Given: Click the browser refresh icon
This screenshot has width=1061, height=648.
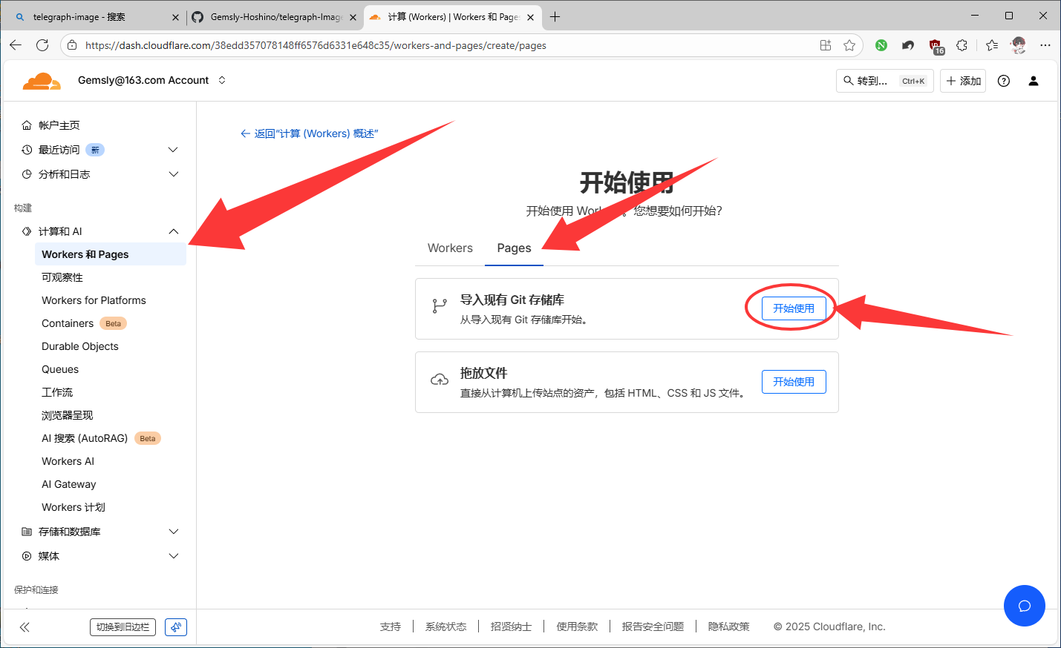Looking at the screenshot, I should coord(42,45).
